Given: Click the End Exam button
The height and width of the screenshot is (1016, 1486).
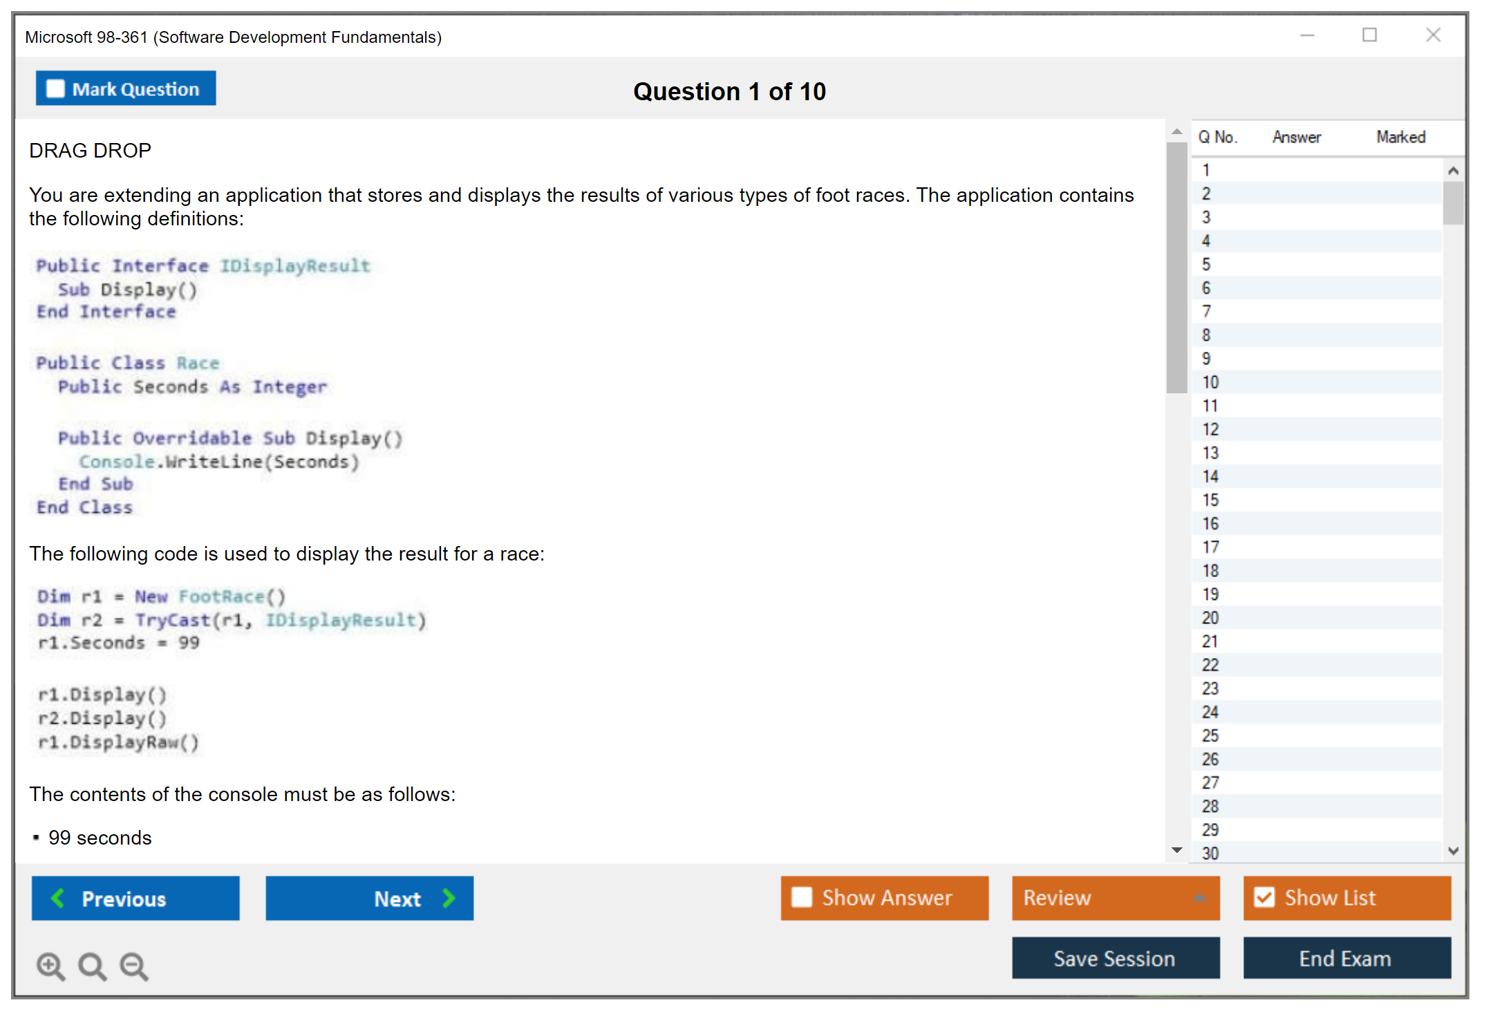Looking at the screenshot, I should 1346,958.
